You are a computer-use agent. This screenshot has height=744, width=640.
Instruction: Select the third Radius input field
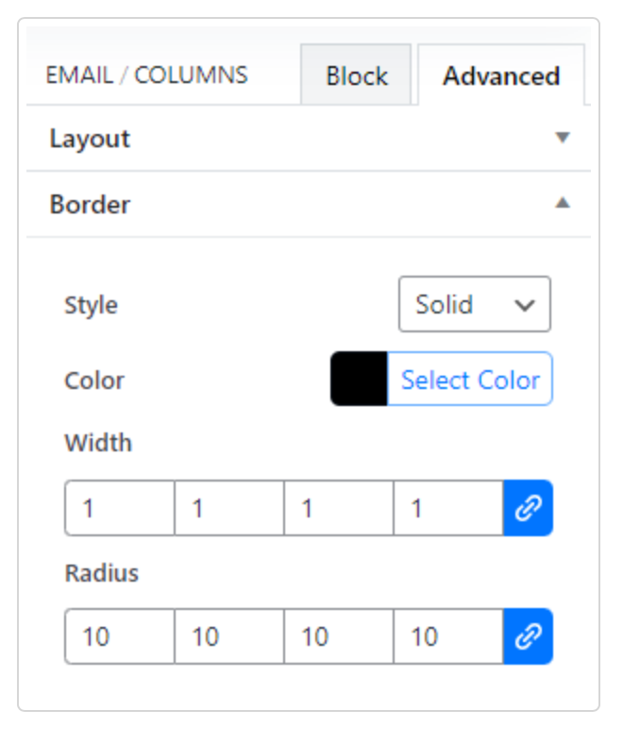[339, 637]
